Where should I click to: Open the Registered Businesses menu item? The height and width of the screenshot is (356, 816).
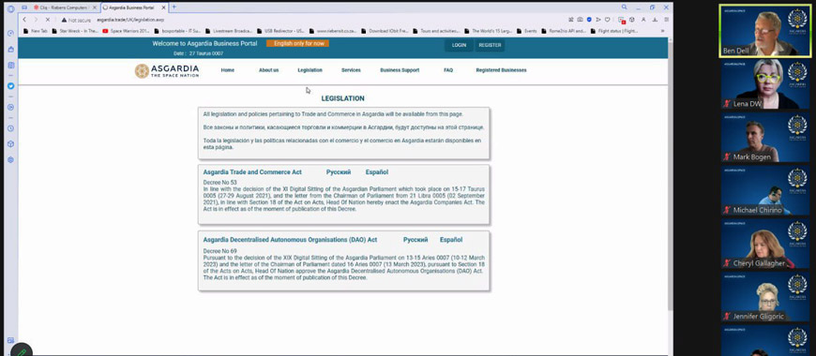pos(501,70)
